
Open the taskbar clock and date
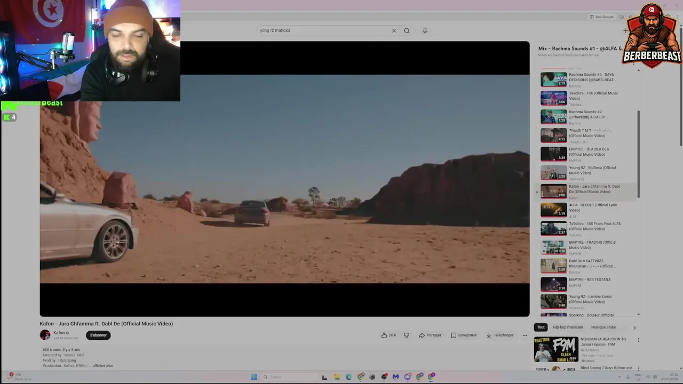coord(669,377)
